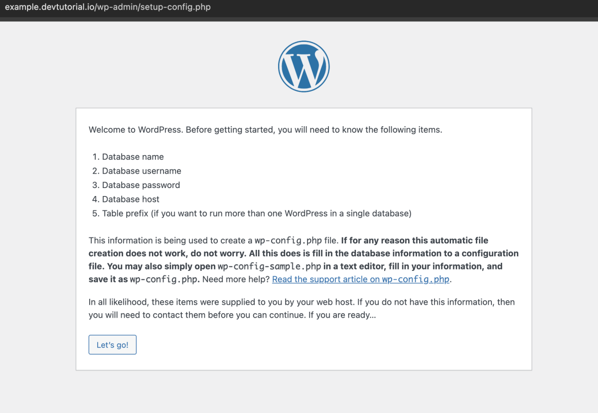The height and width of the screenshot is (413, 598).
Task: Click the WordPress logo
Action: coord(303,66)
